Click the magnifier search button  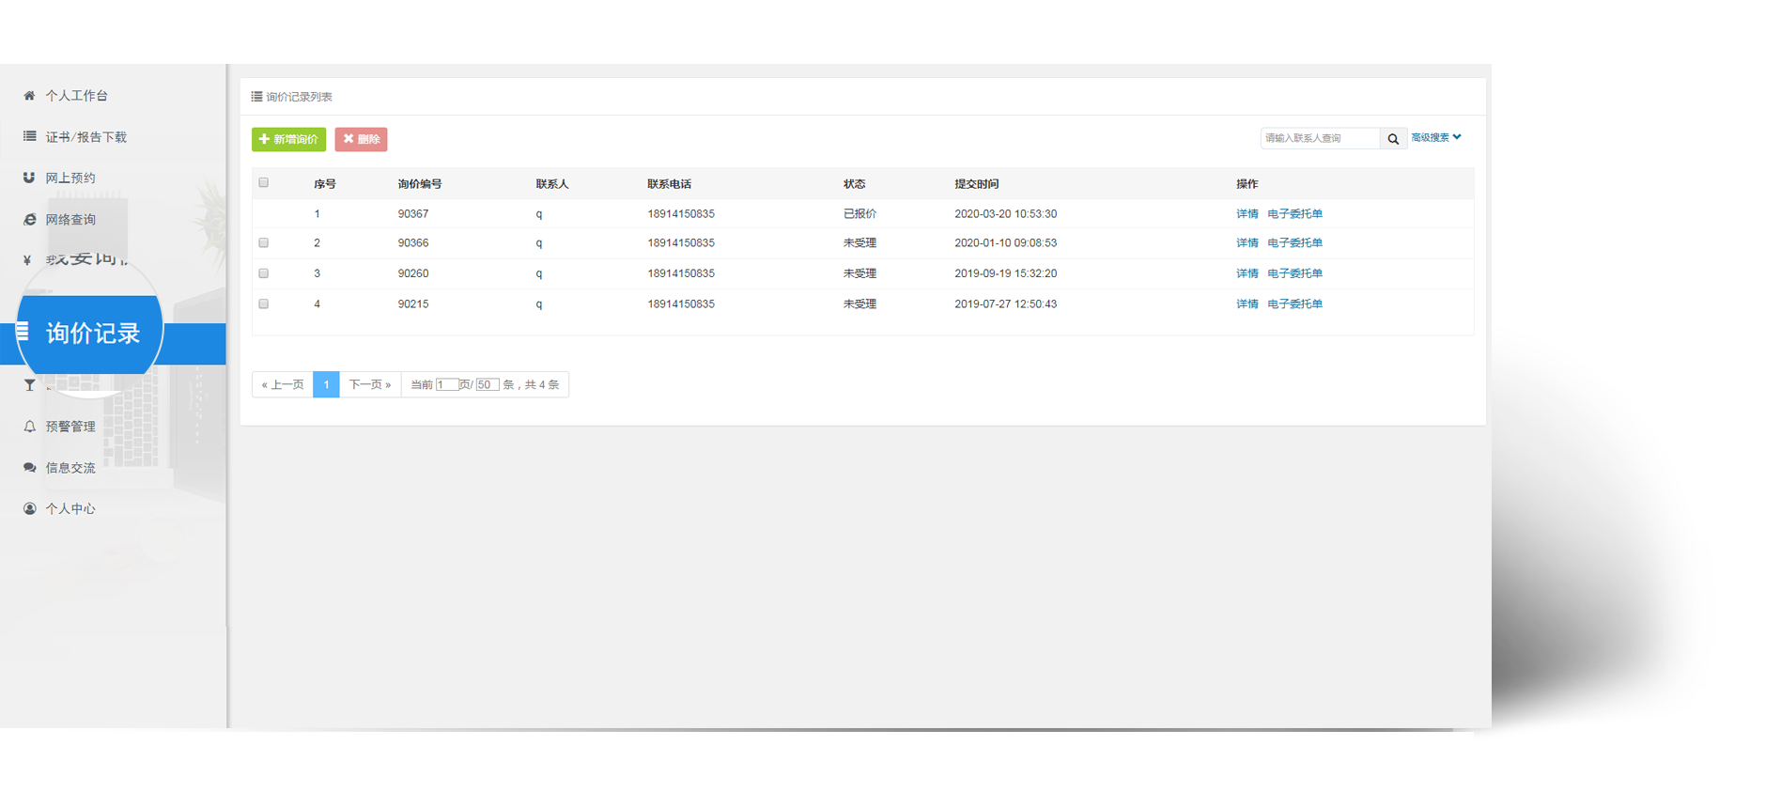click(x=1393, y=139)
